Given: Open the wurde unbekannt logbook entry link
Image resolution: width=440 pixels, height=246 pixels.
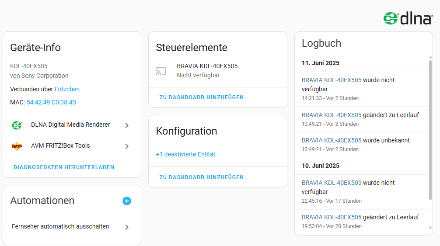Looking at the screenshot, I should (x=332, y=140).
